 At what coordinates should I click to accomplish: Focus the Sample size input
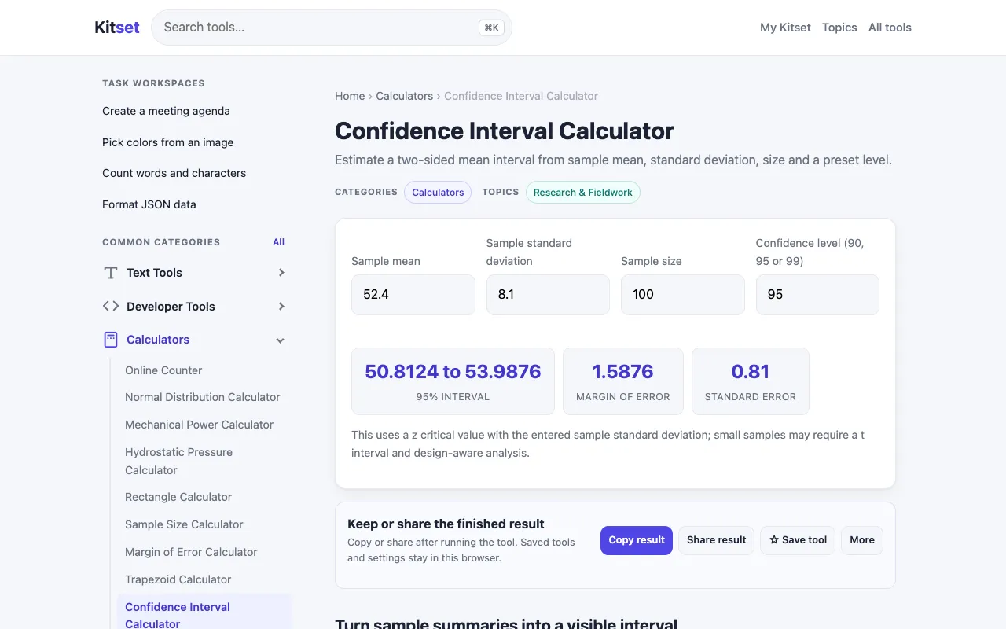tap(683, 295)
